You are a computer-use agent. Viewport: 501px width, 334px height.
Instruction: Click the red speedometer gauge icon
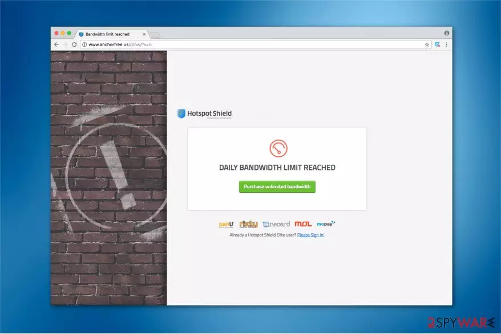278,148
